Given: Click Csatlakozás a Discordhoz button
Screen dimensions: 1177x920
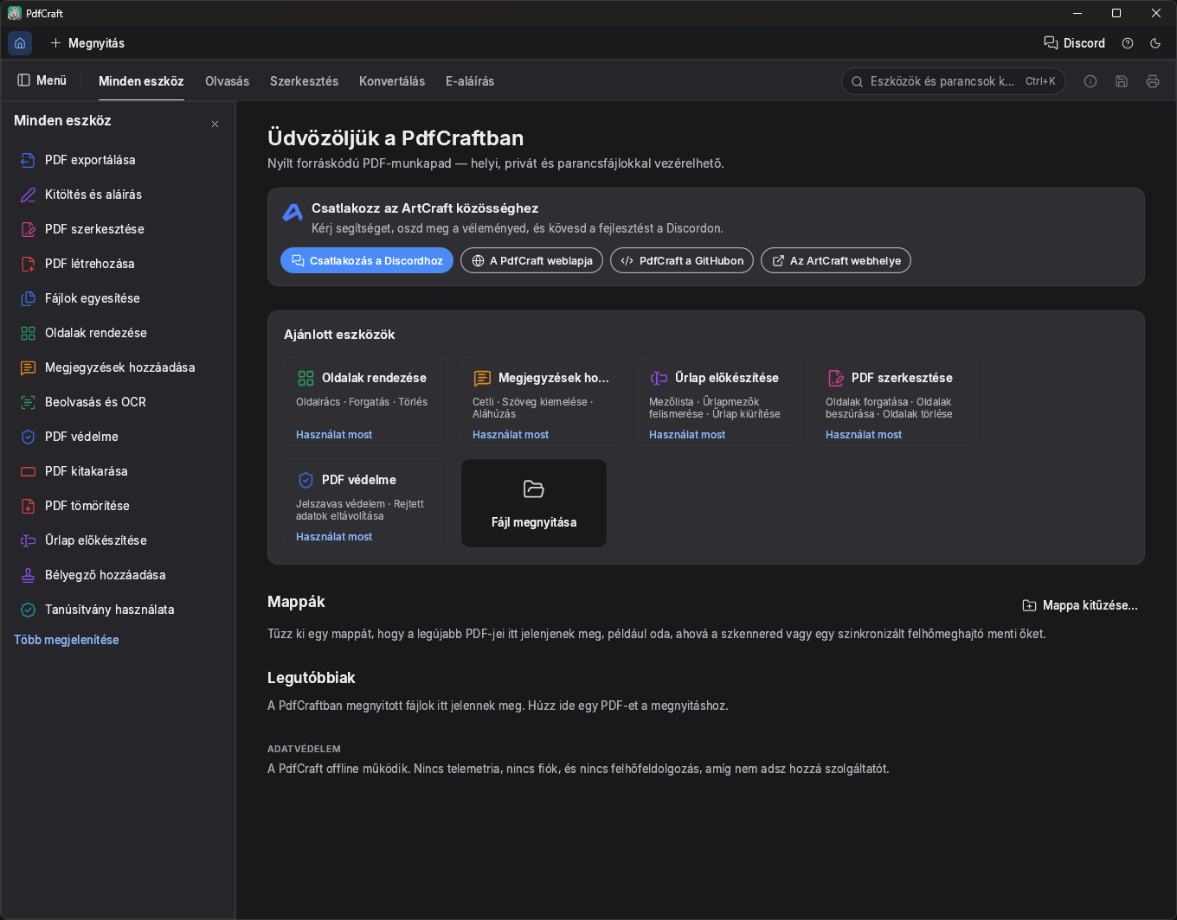Looking at the screenshot, I should pos(367,260).
